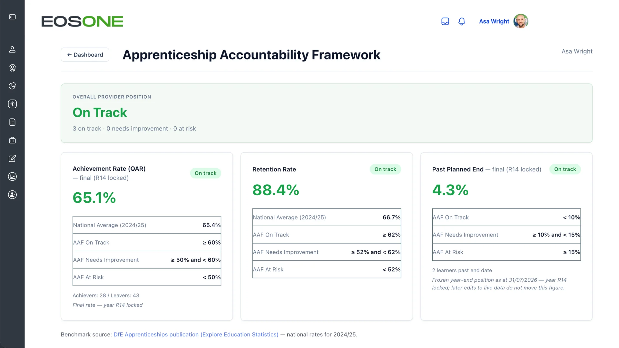Click the 65.4% national average cell
The image size is (619, 348).
tap(211, 225)
